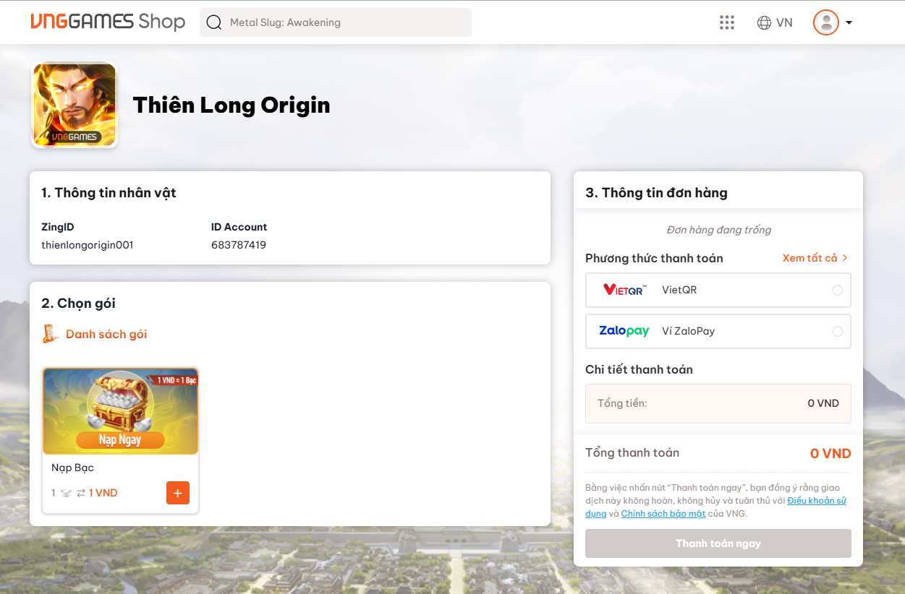
Task: Focus the Metal Slug: Awakening search field
Action: coord(336,22)
